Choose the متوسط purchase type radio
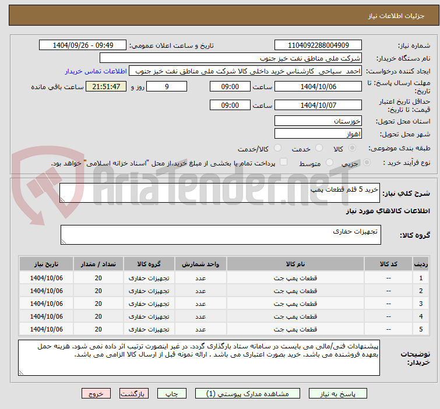Viewport: 440px width, 409px height. [x=329, y=163]
